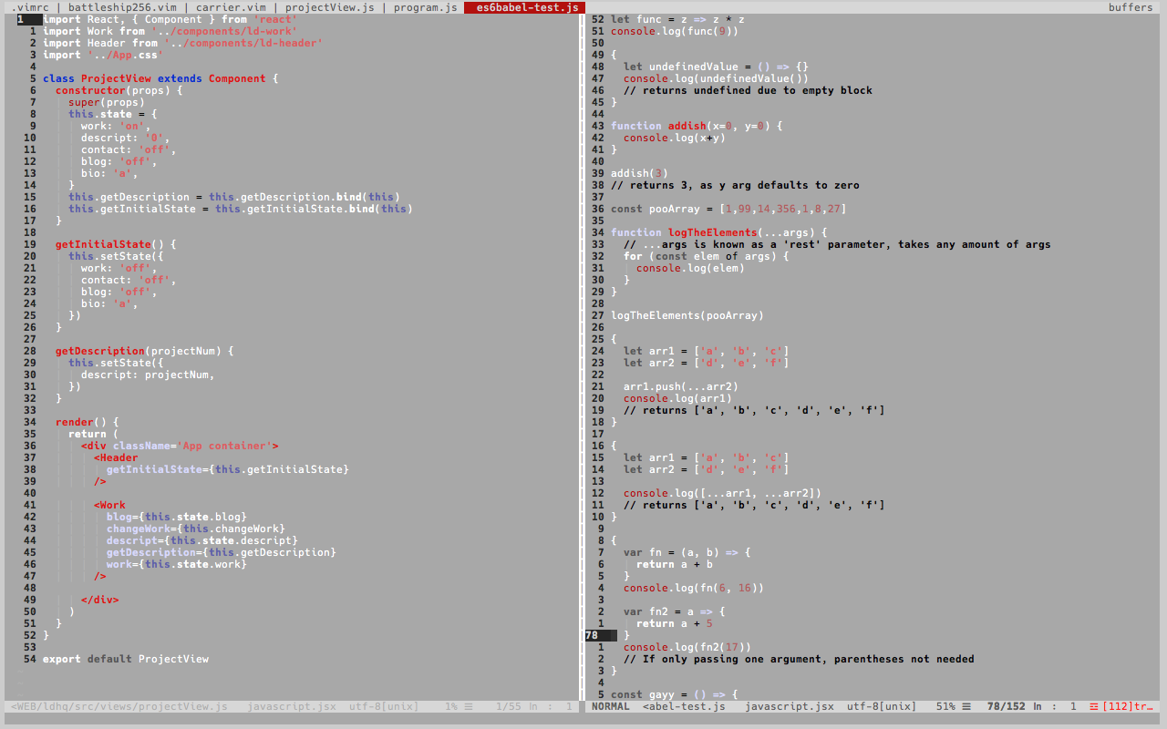The height and width of the screenshot is (729, 1167).
Task: Click "// ...args is known as a 'rest'" comment
Action: [837, 244]
